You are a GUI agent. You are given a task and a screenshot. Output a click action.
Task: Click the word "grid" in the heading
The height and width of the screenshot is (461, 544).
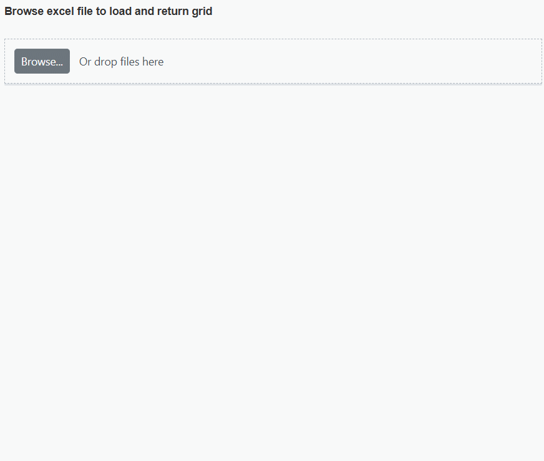pyautogui.click(x=202, y=11)
